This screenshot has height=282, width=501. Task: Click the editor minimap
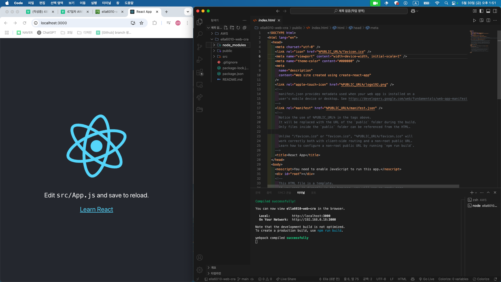coord(483,42)
